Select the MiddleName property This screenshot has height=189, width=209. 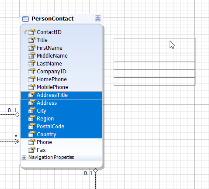[x=61, y=55]
